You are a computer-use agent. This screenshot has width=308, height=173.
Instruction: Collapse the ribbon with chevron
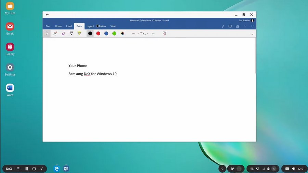(x=253, y=35)
